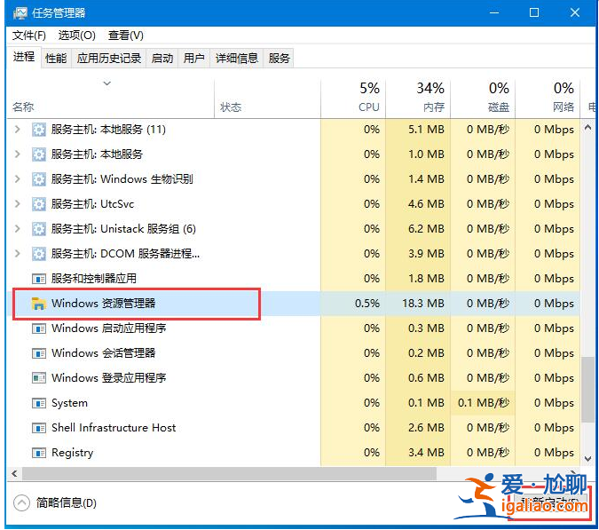Click 简略信息(D) link
Viewport: 599px width, 530px height.
pos(66,502)
